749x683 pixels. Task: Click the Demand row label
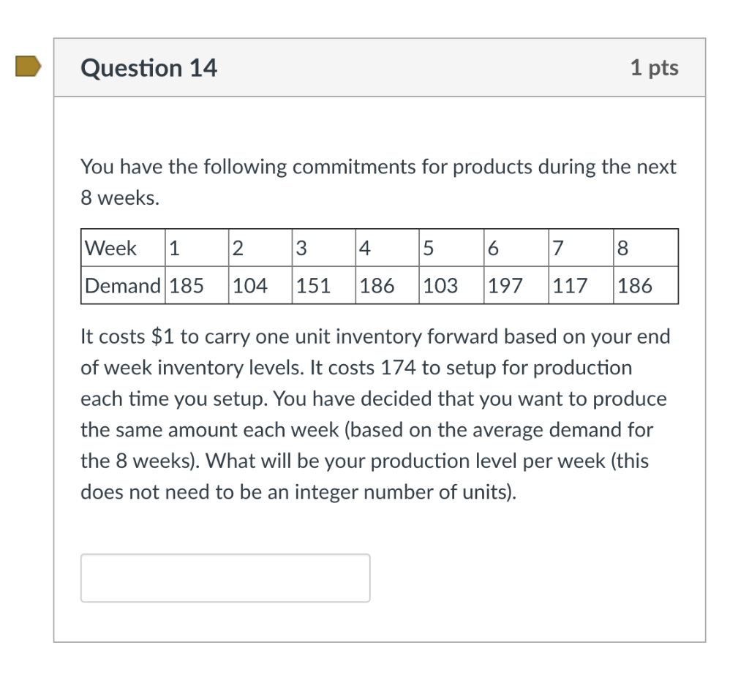pos(121,285)
